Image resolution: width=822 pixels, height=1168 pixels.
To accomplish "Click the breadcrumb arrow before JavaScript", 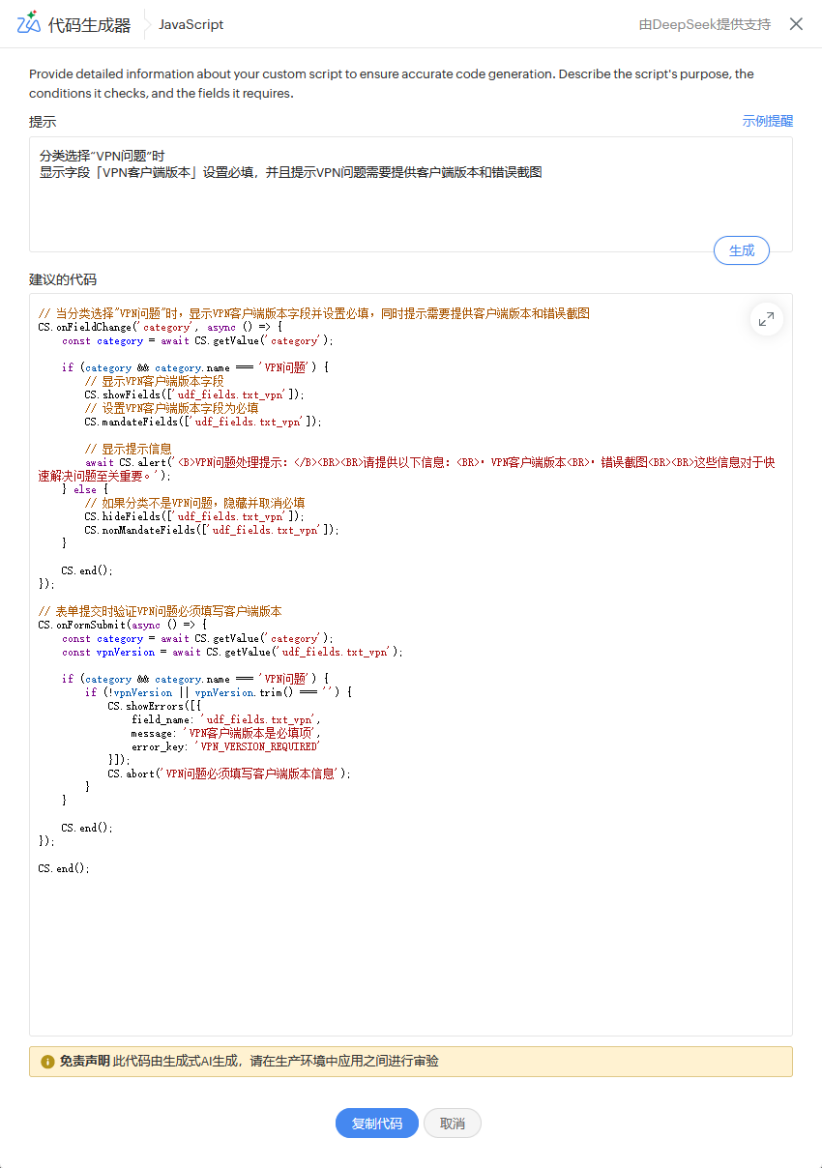I will click(x=144, y=24).
